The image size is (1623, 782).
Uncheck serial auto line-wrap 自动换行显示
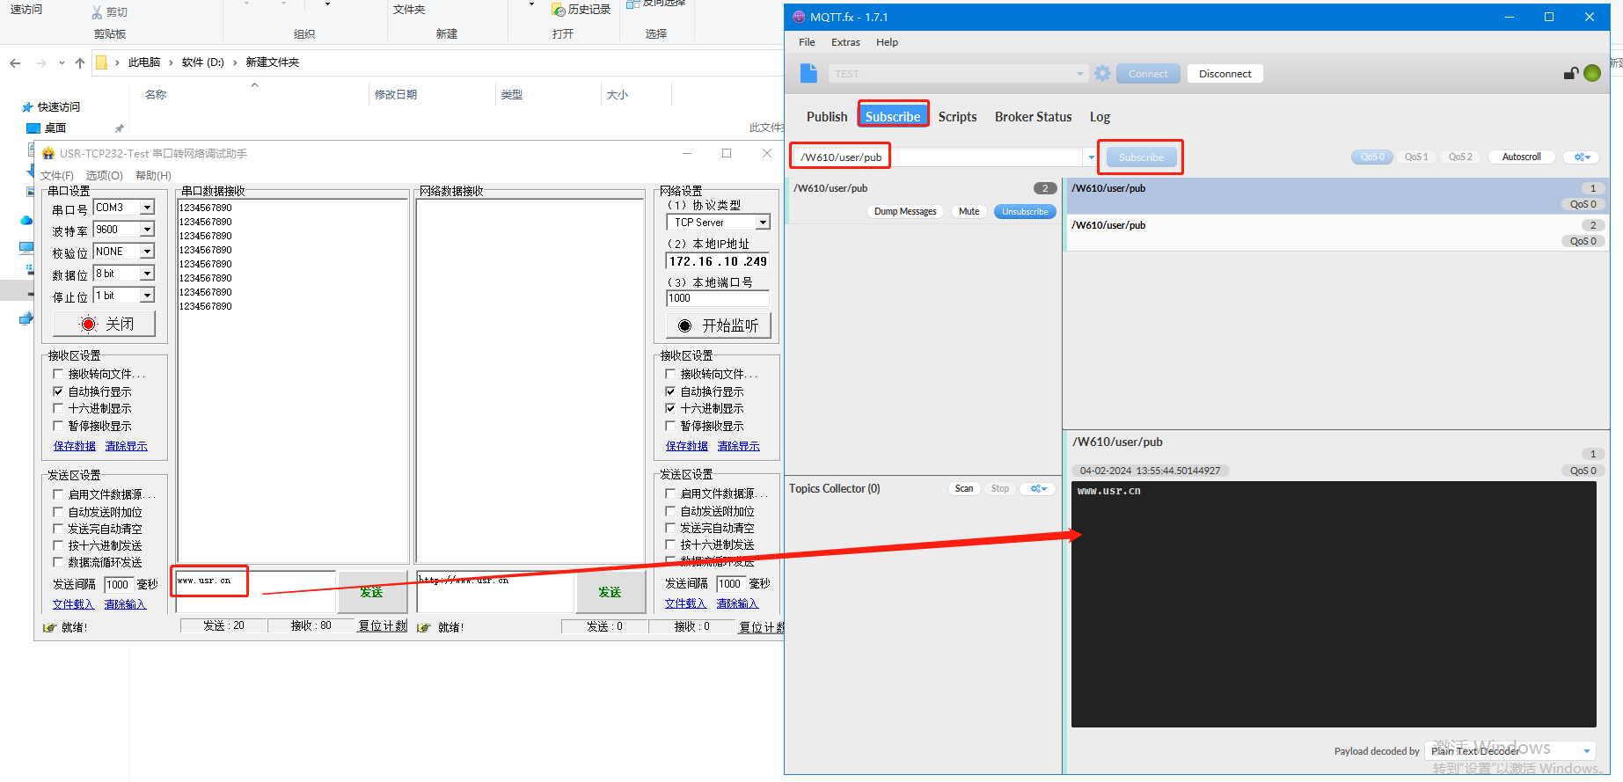tap(58, 391)
